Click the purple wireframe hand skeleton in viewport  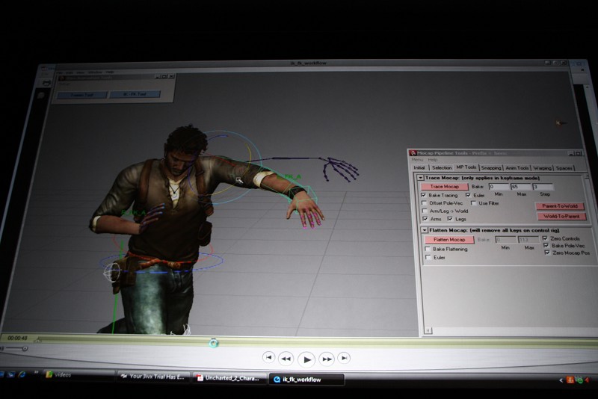click(x=341, y=169)
